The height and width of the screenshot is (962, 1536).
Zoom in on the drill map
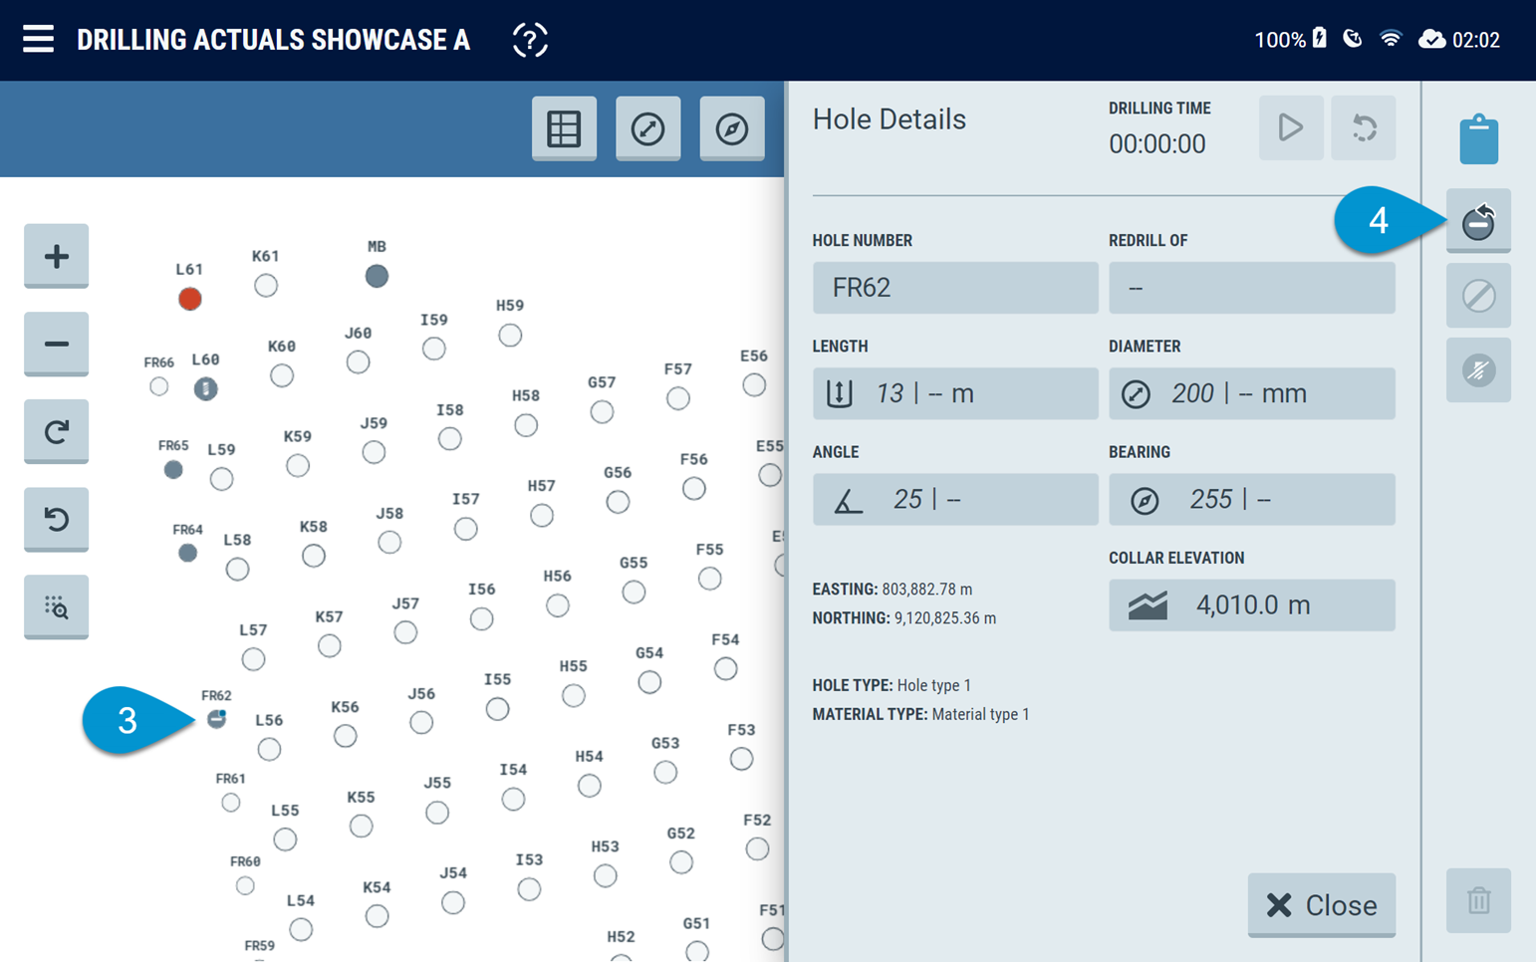coord(57,256)
